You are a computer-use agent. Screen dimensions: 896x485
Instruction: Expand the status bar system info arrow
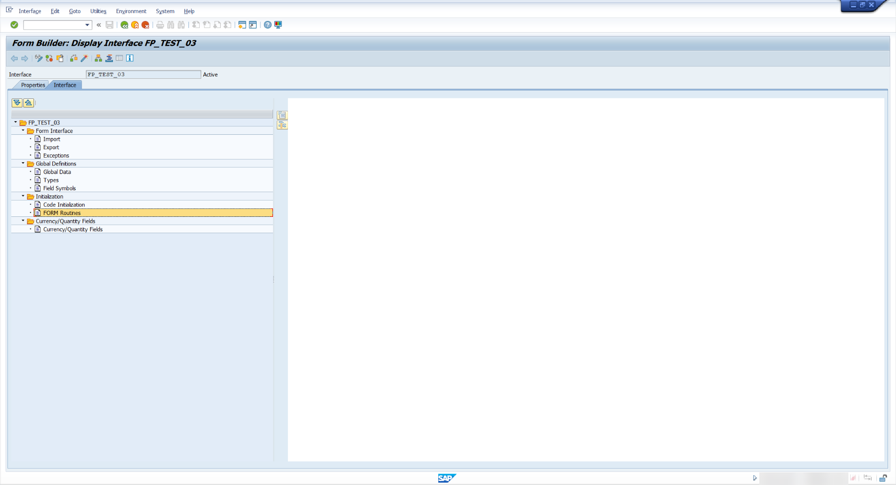tap(755, 478)
